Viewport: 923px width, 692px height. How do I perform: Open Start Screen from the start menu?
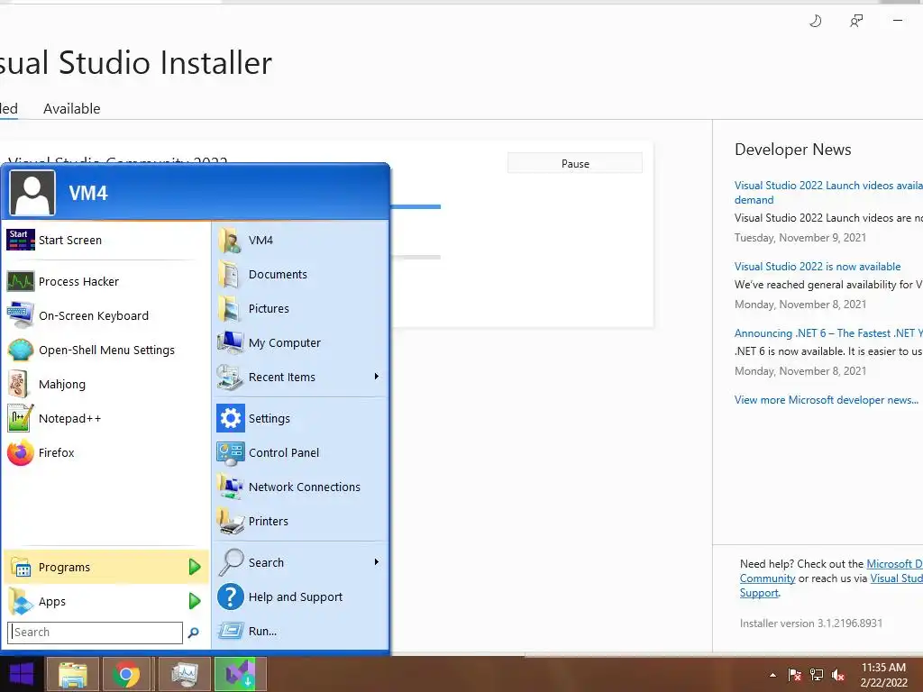coord(106,240)
